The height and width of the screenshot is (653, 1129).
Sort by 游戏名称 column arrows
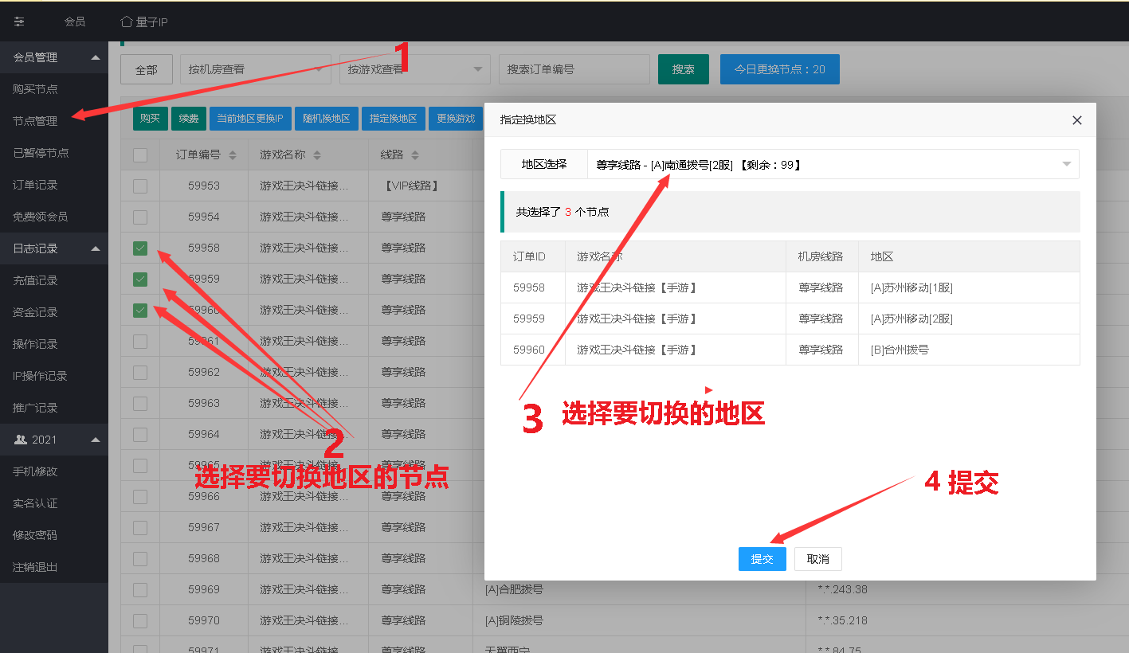click(316, 155)
